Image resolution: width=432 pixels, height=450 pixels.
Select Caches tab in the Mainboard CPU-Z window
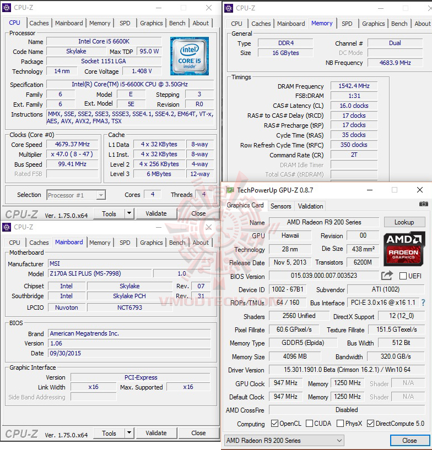tap(39, 243)
